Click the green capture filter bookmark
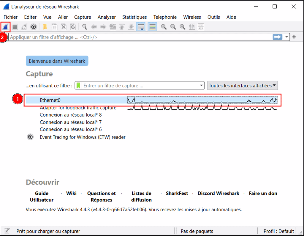Viewport: 304px width, 236px height. click(78, 86)
